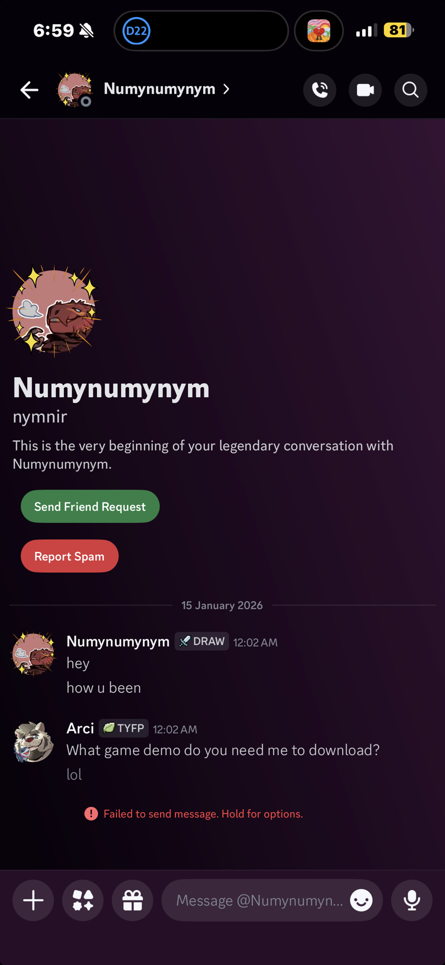Record a voice message with microphone

[x=412, y=900]
